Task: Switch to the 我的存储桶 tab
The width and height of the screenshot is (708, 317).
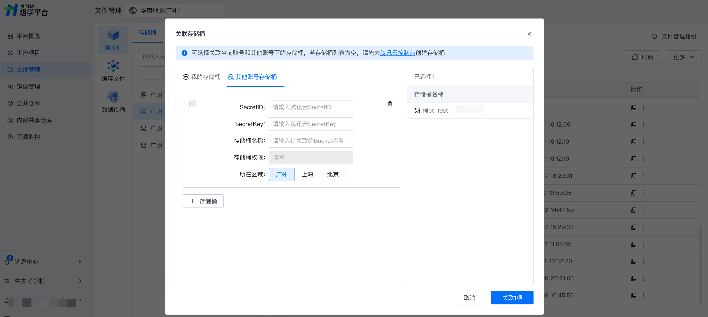Action: click(x=202, y=77)
